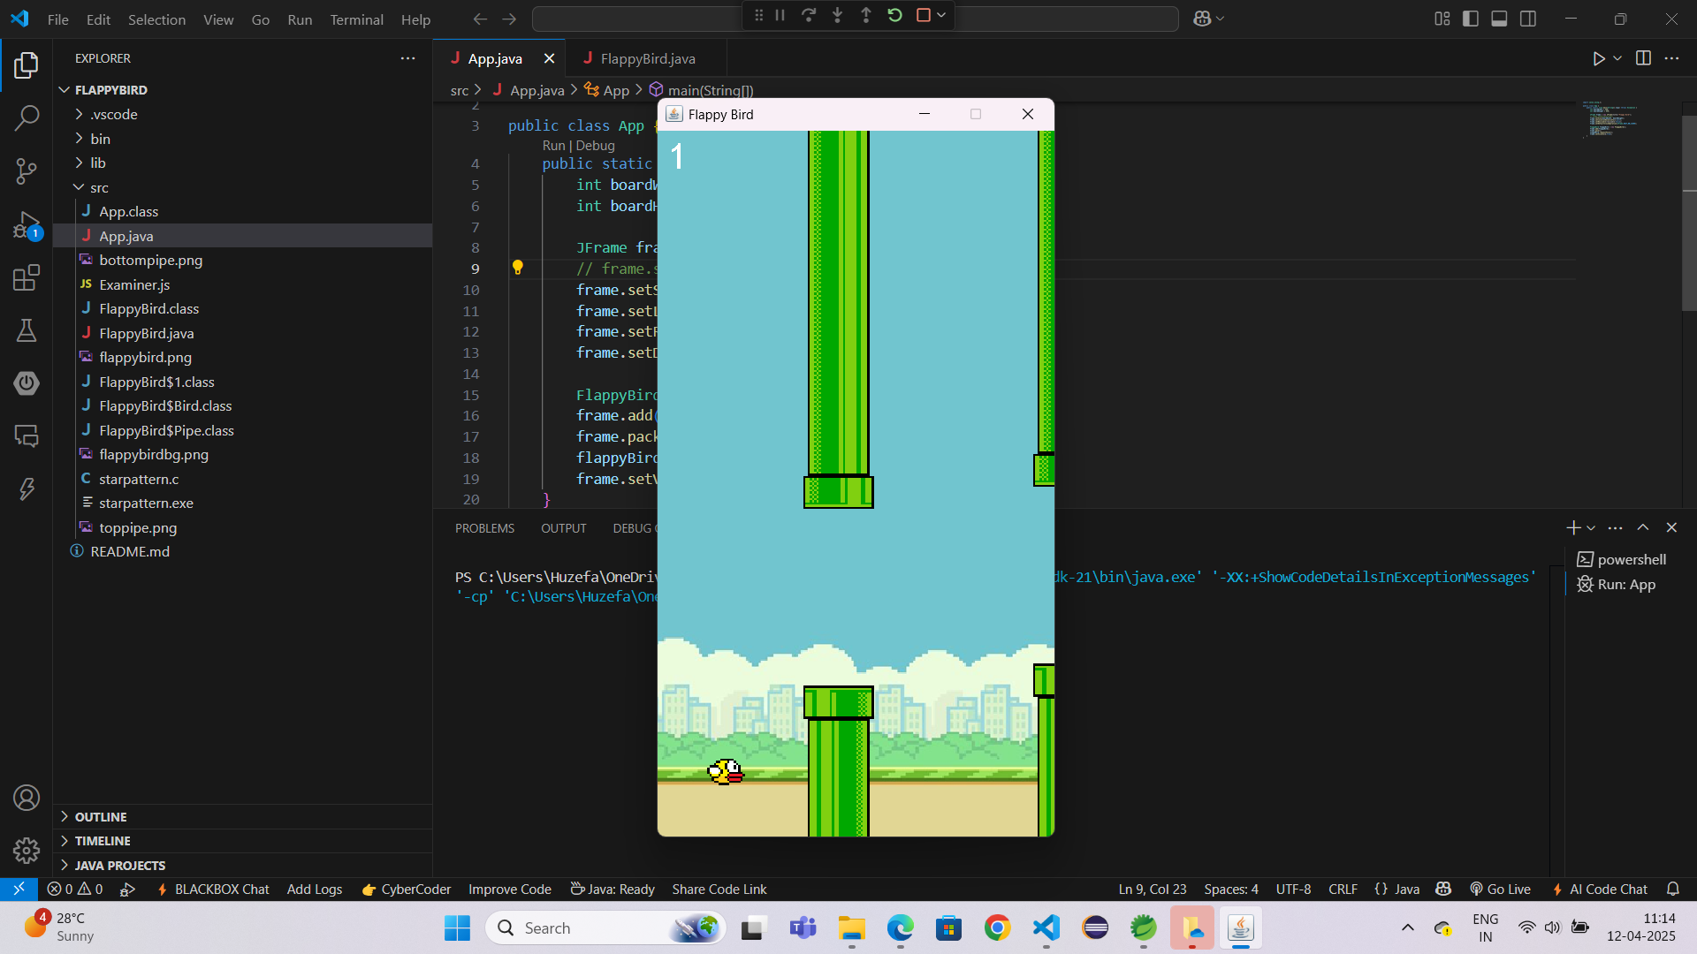Go forward in editor history
This screenshot has height=954, width=1697.
click(x=509, y=19)
